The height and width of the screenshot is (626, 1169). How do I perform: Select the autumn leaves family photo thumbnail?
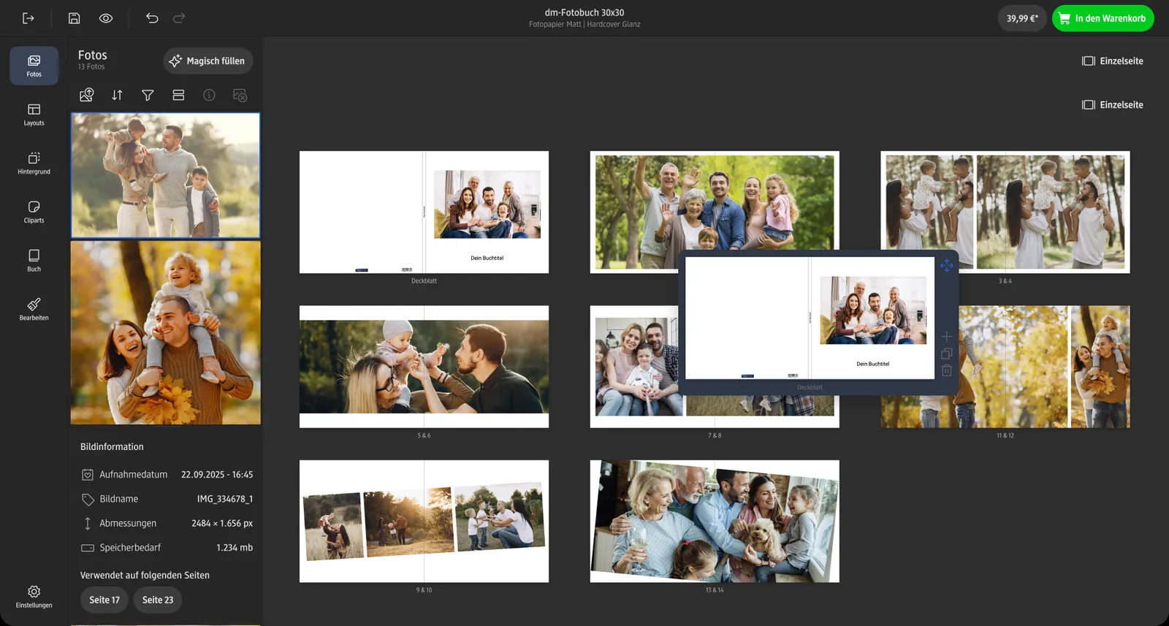point(166,333)
